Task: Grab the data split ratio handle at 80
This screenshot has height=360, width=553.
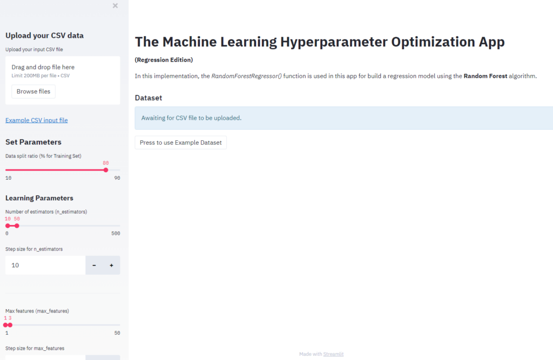Action: [x=106, y=170]
